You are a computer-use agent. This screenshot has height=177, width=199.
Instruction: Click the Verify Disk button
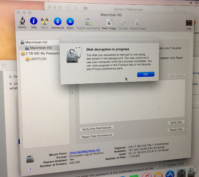176,122
